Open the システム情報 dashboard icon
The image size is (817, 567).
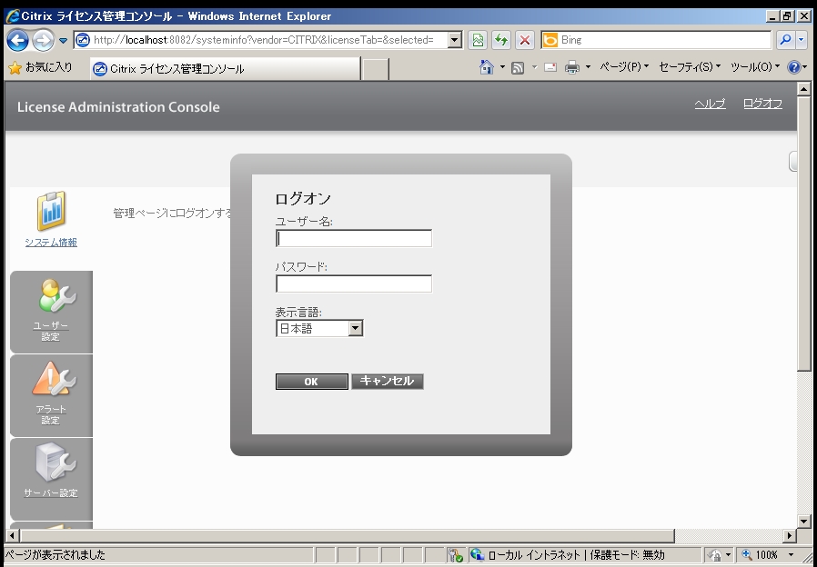pyautogui.click(x=51, y=212)
